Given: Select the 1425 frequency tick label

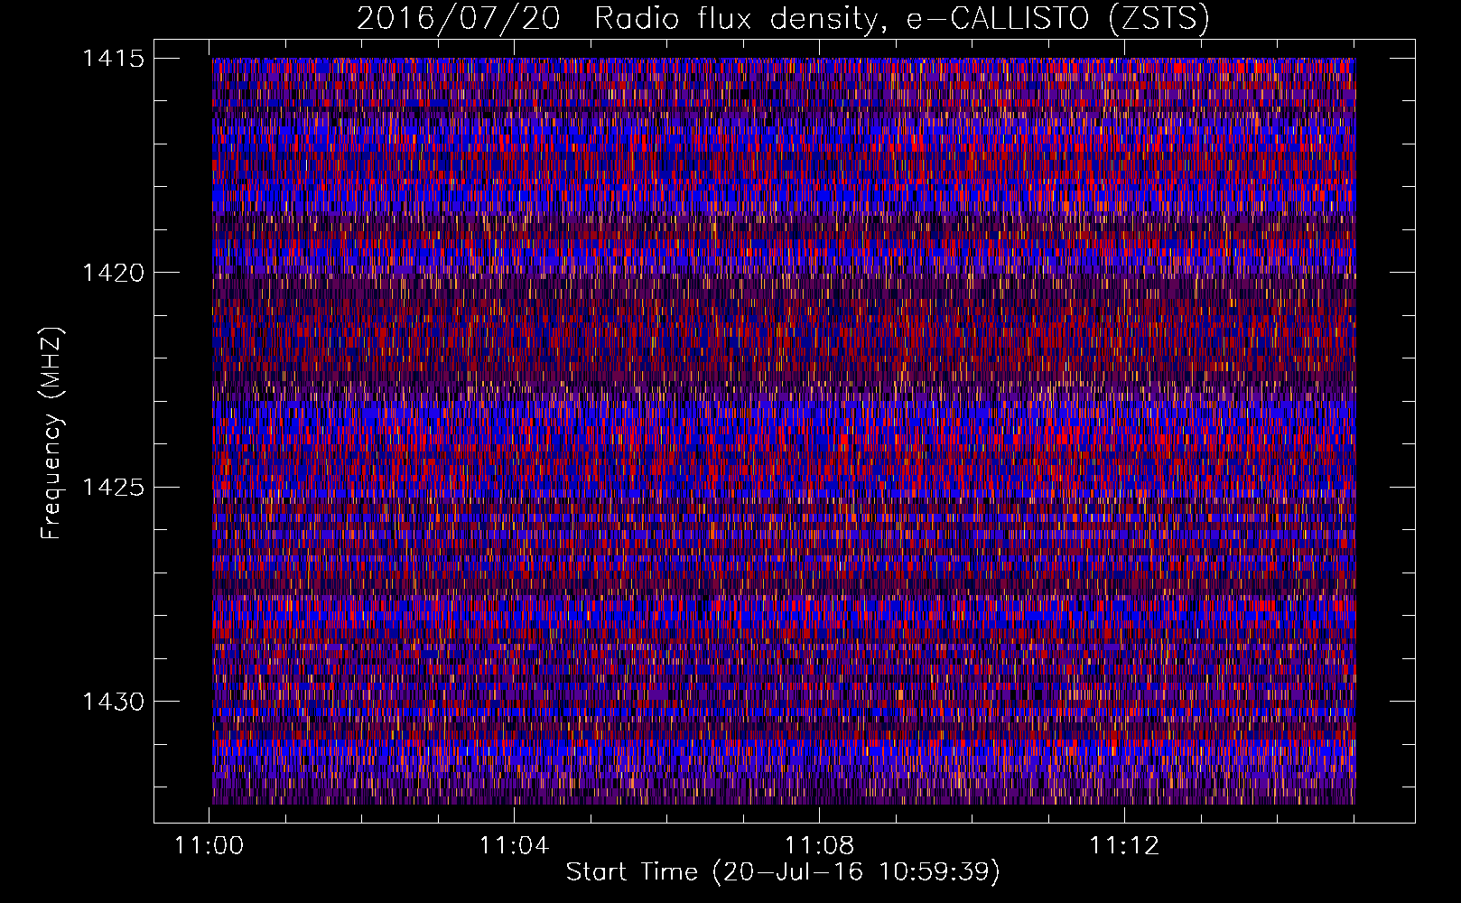Looking at the screenshot, I should coord(113,488).
